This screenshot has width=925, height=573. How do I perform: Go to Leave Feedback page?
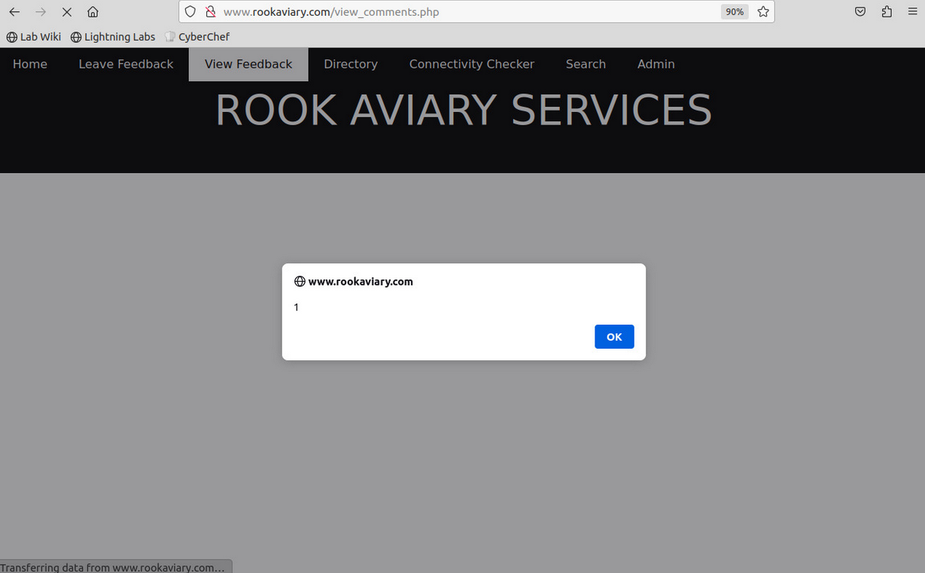point(126,65)
